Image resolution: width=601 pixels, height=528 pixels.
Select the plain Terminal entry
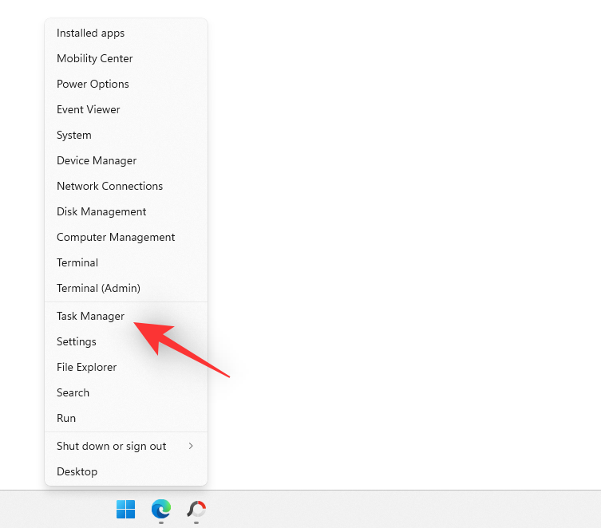[126, 262]
